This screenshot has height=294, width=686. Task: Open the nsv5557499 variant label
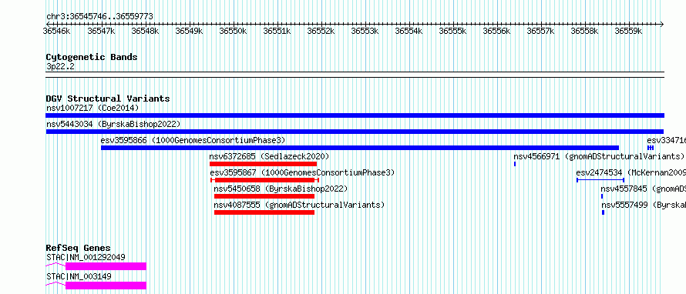(x=644, y=205)
